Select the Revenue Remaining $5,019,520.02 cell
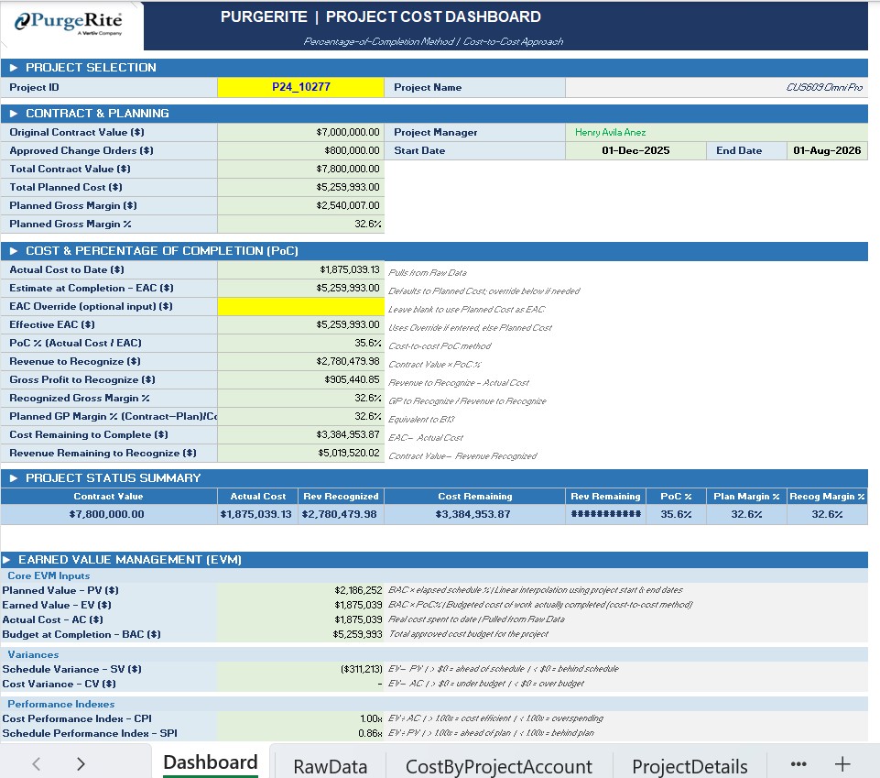This screenshot has height=778, width=880. coord(301,453)
